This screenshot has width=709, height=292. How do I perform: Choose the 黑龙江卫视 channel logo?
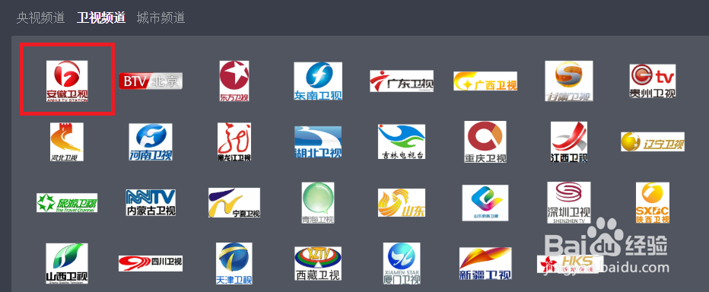point(234,142)
